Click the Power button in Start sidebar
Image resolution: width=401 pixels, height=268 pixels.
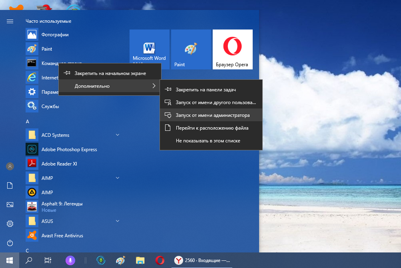point(10,243)
